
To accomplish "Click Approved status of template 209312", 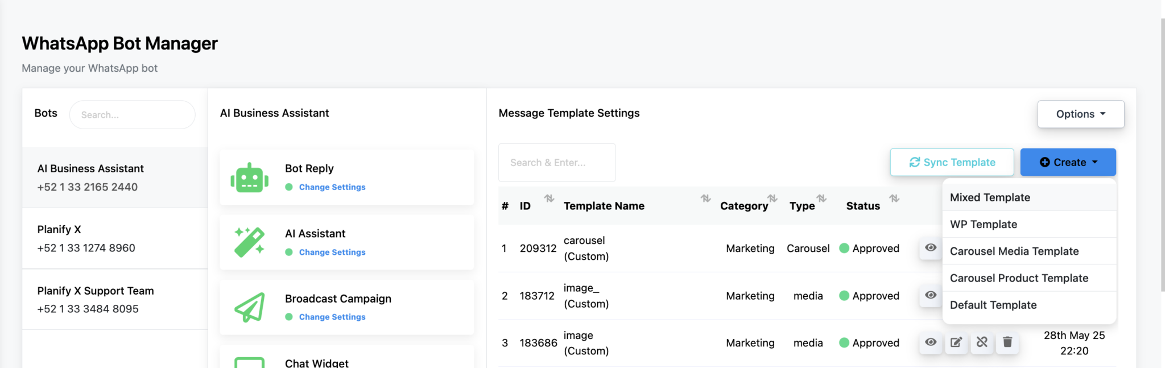I will (870, 249).
